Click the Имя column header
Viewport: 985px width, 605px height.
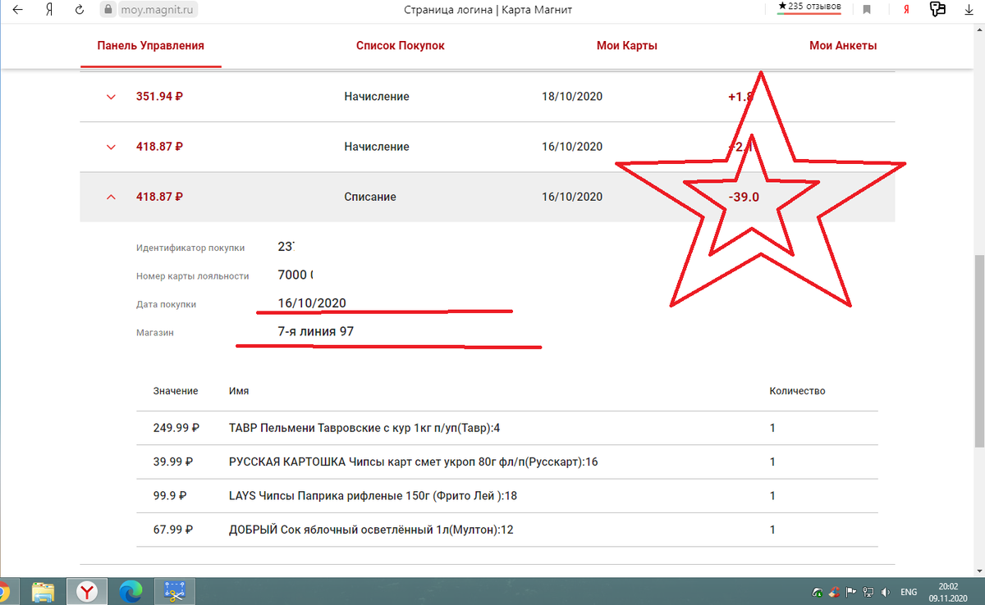point(239,391)
